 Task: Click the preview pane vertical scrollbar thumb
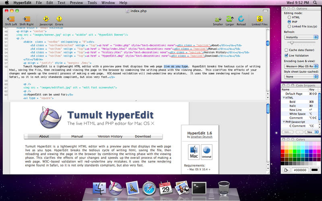point(268,109)
